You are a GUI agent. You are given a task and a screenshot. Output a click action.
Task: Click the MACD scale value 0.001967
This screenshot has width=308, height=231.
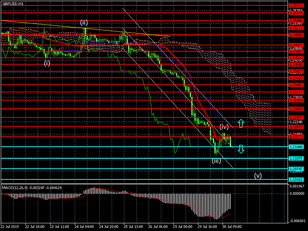click(297, 186)
